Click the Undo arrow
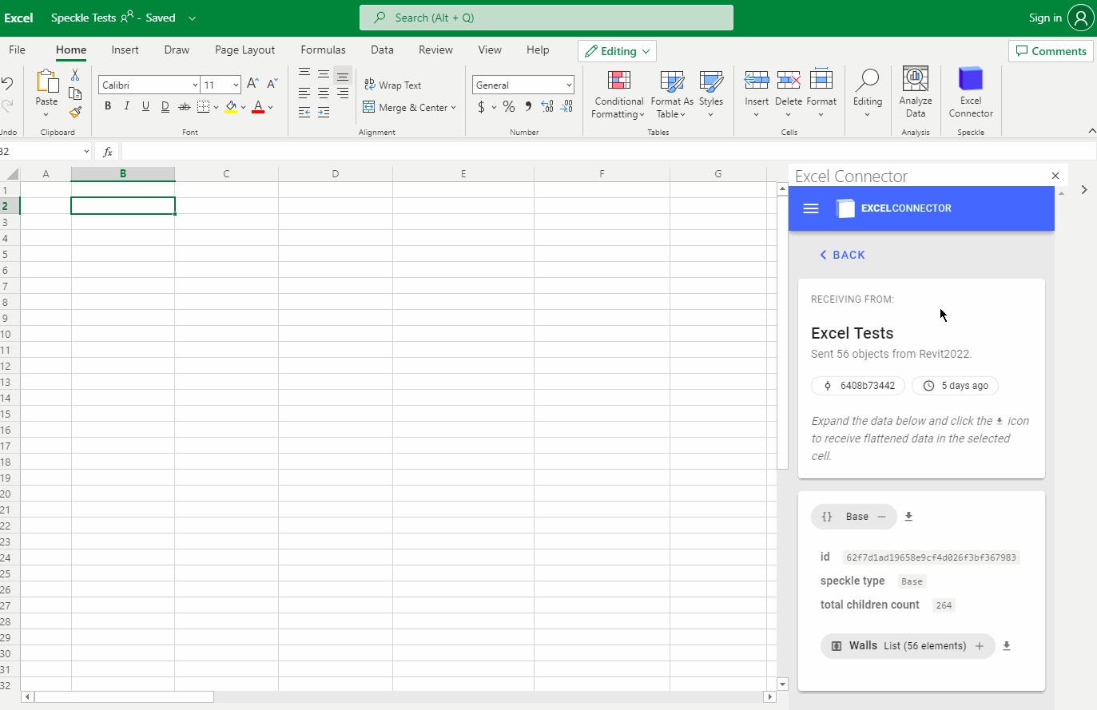Image resolution: width=1097 pixels, height=710 pixels. tap(6, 83)
